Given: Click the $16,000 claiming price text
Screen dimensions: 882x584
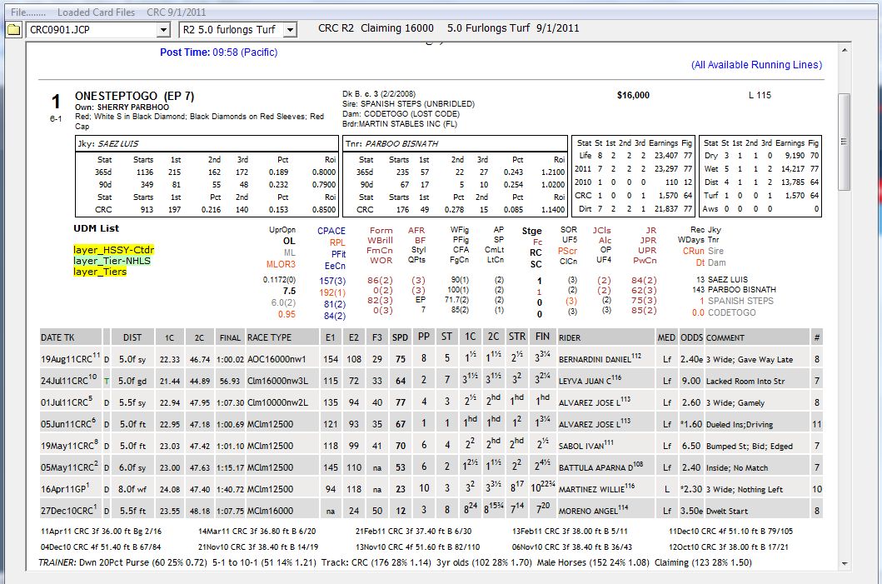Looking at the screenshot, I should point(633,95).
